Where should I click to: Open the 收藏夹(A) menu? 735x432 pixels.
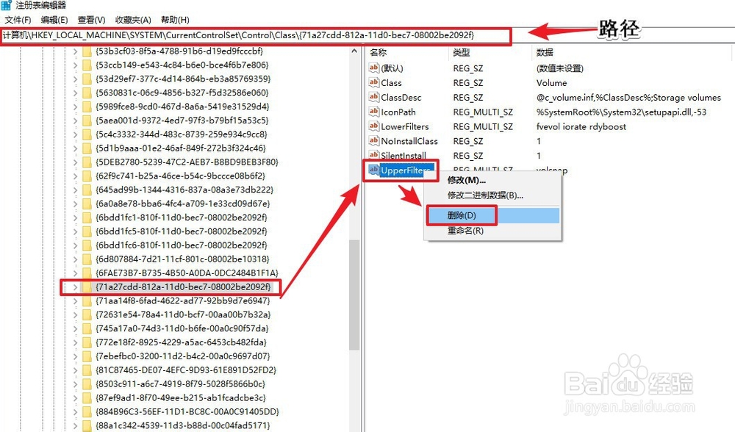[133, 20]
